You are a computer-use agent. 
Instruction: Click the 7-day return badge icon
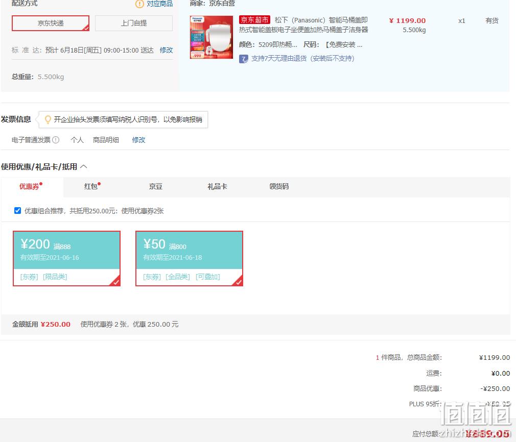pos(244,59)
